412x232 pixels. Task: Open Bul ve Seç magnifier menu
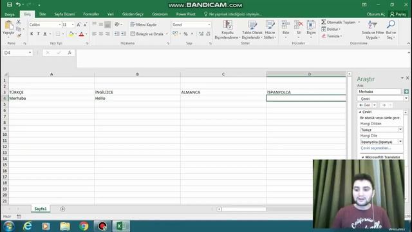click(391, 30)
